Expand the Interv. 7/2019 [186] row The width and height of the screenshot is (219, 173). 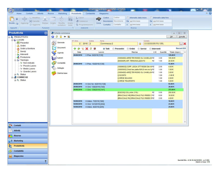coord(86,101)
